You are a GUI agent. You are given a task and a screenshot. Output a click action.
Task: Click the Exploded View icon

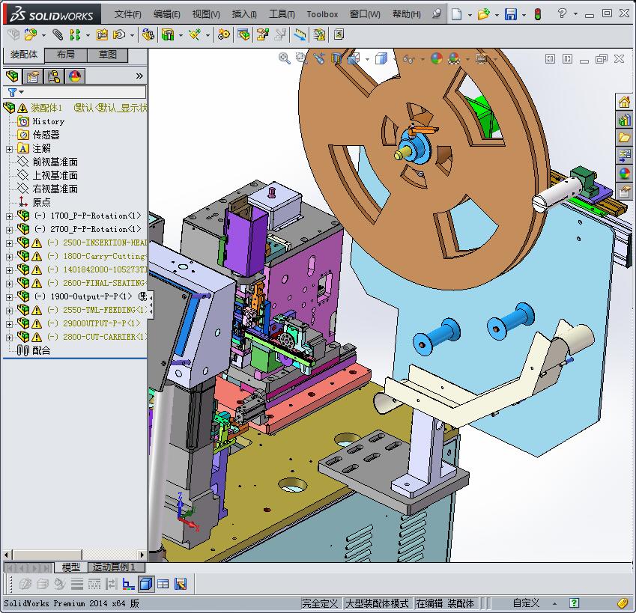click(x=262, y=35)
